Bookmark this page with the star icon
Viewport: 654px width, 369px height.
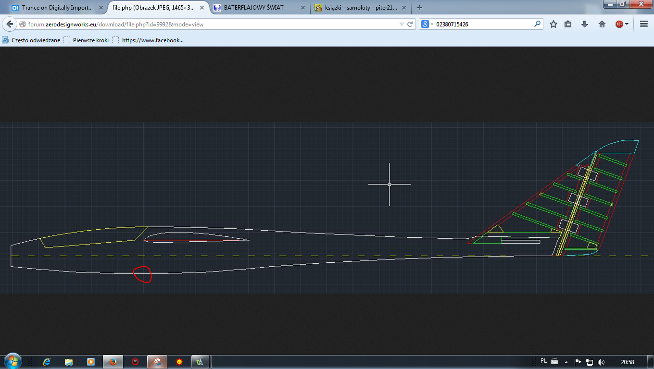tap(553, 24)
